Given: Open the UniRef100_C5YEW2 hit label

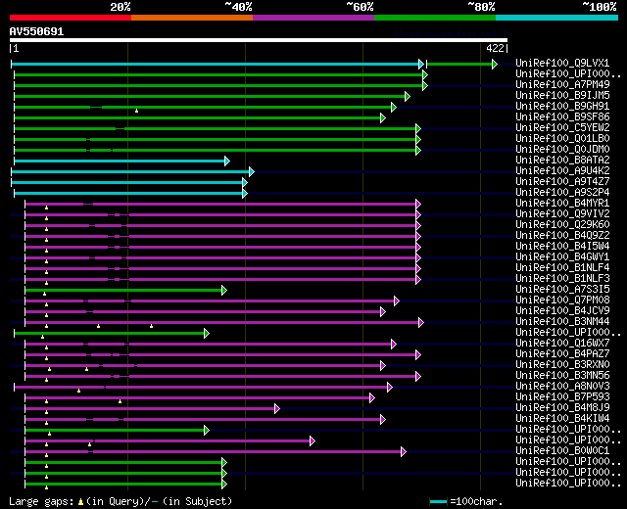Looking at the screenshot, I should click(562, 127).
